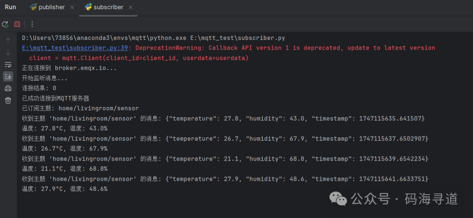The height and width of the screenshot is (218, 473).
Task: Toggle the Soft-Wrap icon in console sidebar
Action: click(8, 64)
